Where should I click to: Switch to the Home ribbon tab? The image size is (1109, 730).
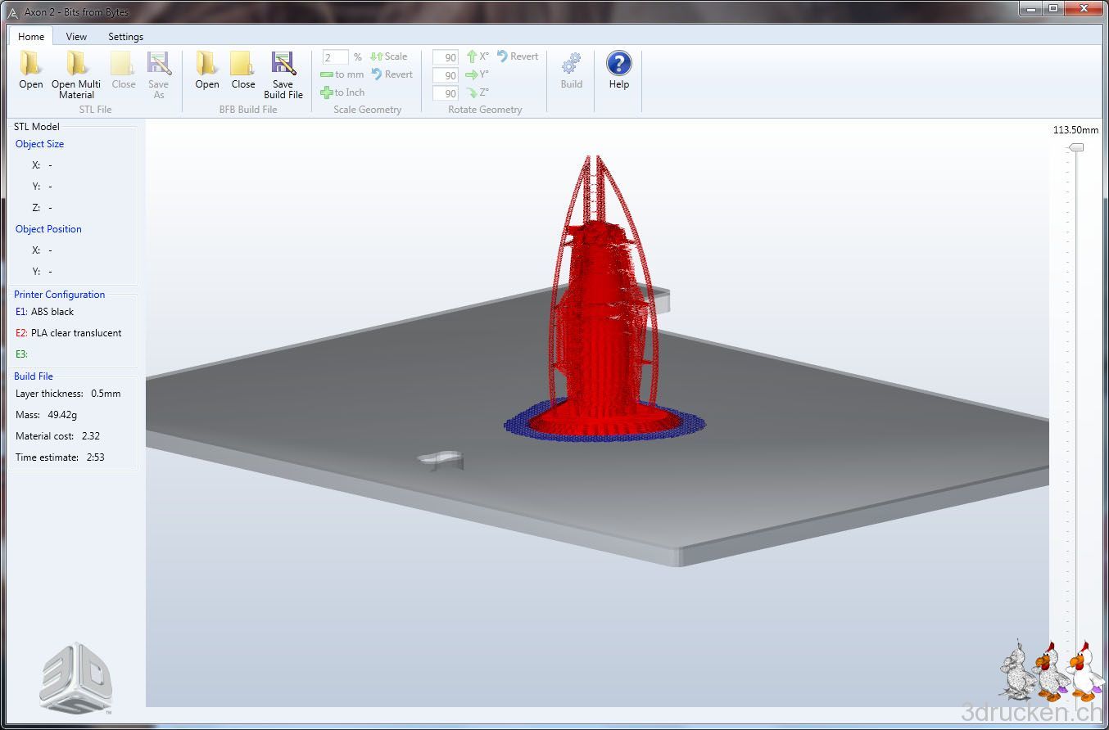pos(31,37)
